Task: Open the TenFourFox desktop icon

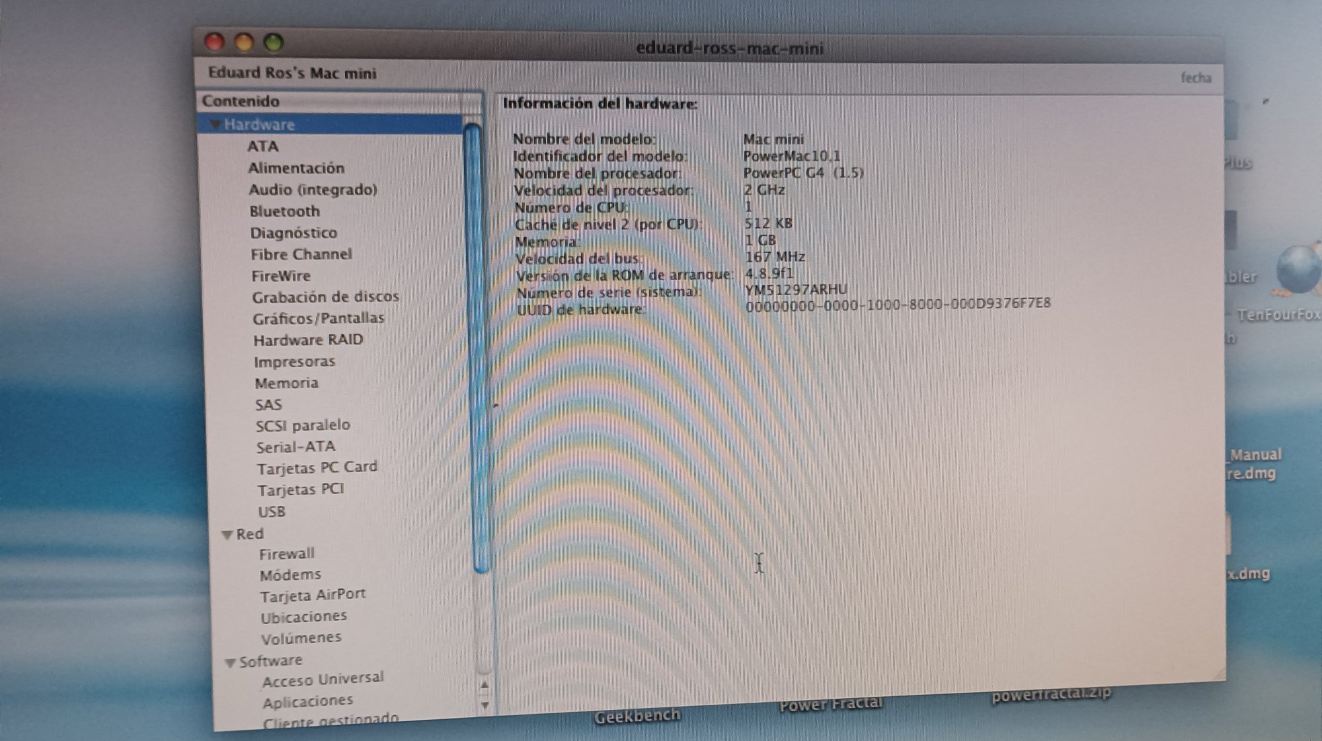Action: coord(1297,271)
